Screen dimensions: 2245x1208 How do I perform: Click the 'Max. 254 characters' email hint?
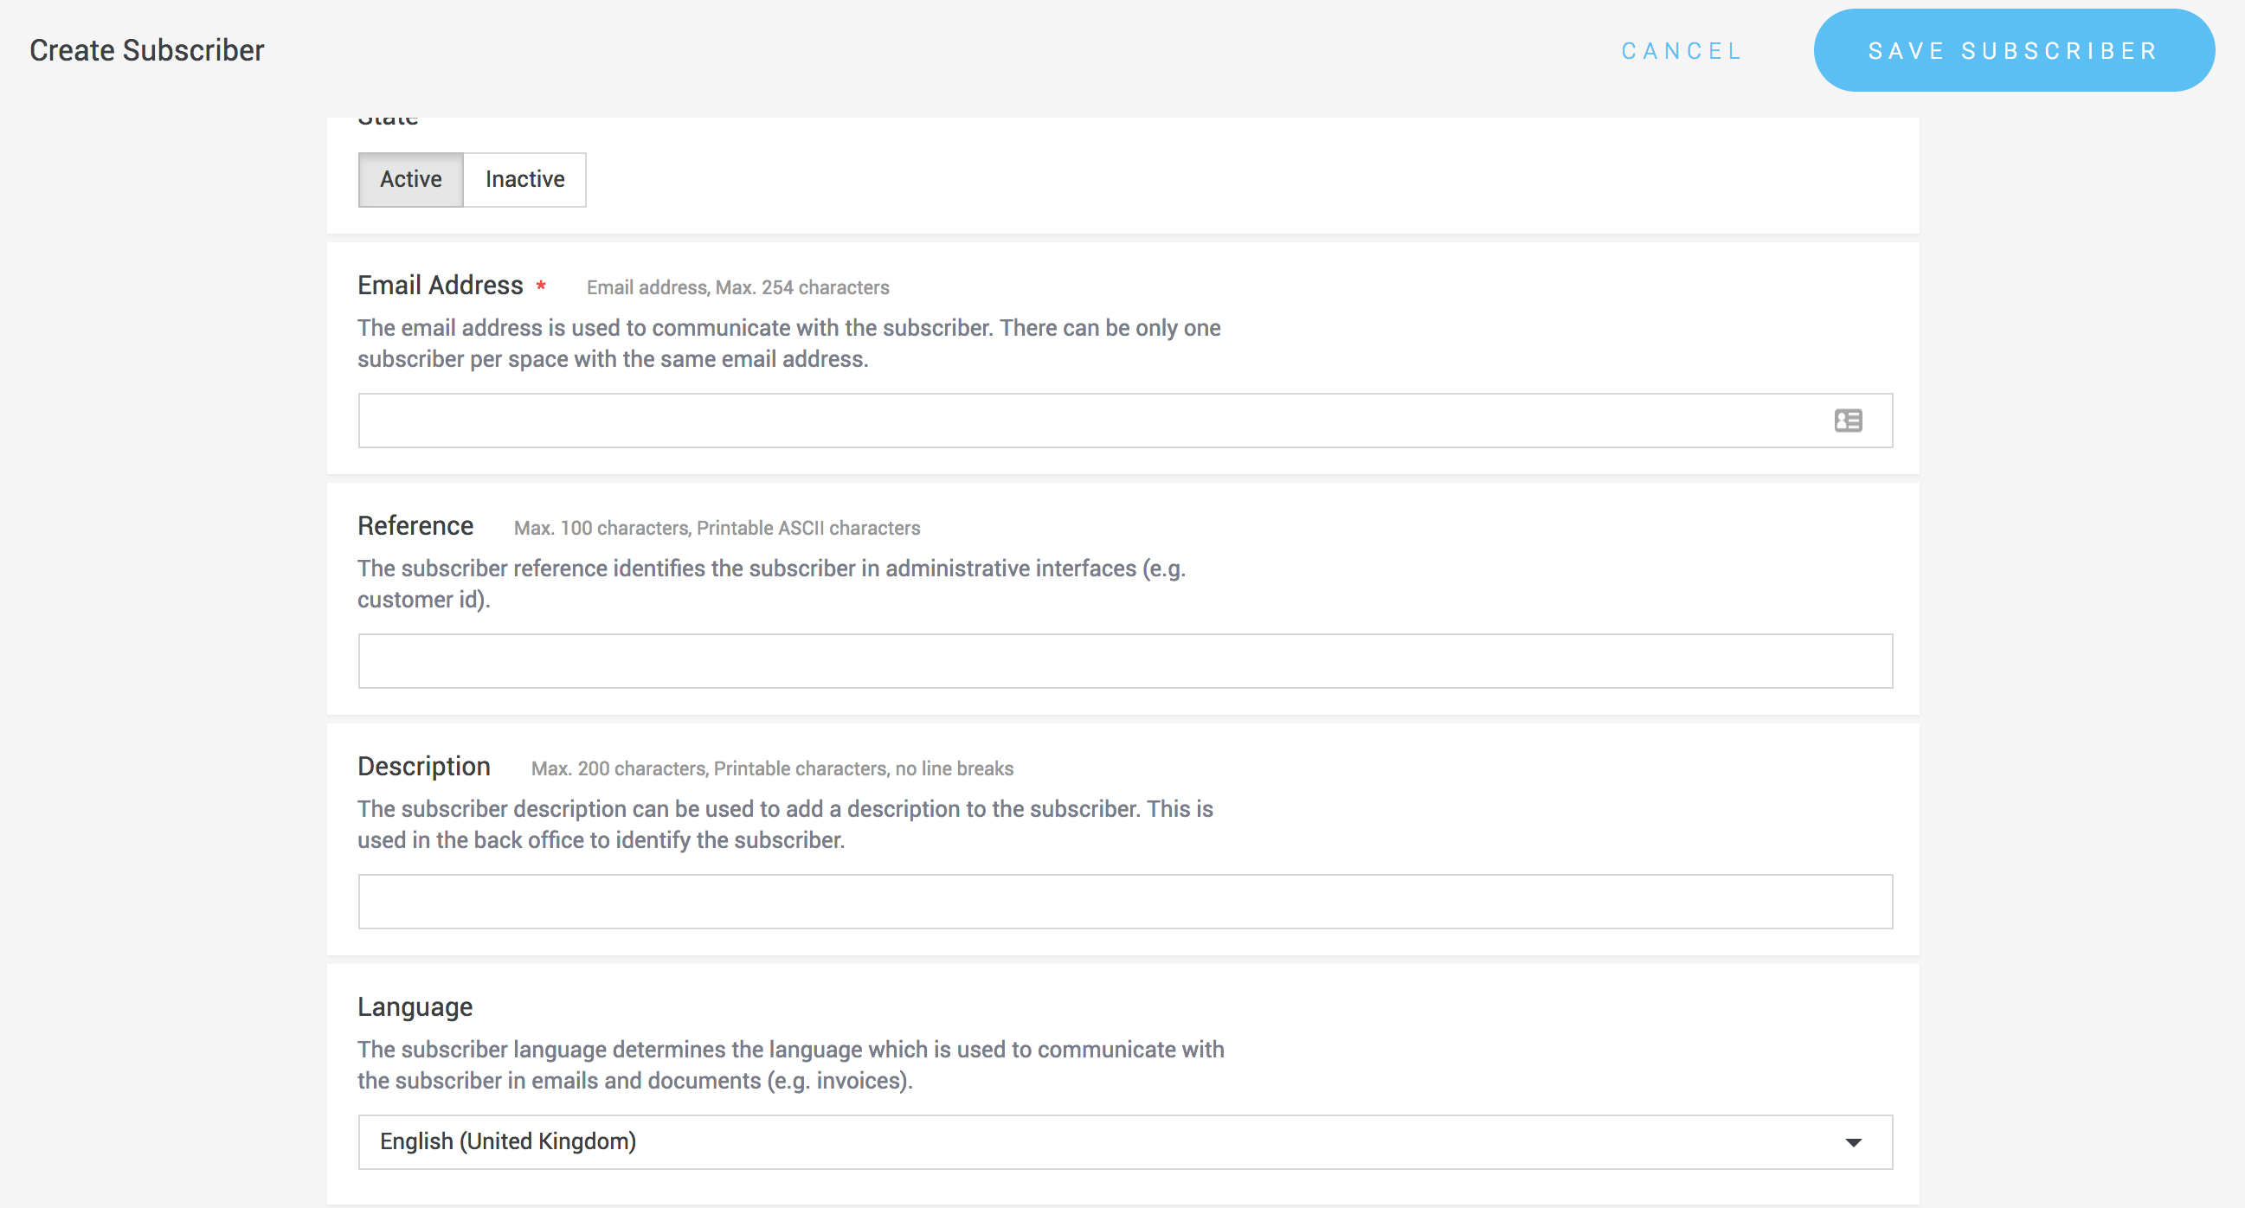(801, 287)
